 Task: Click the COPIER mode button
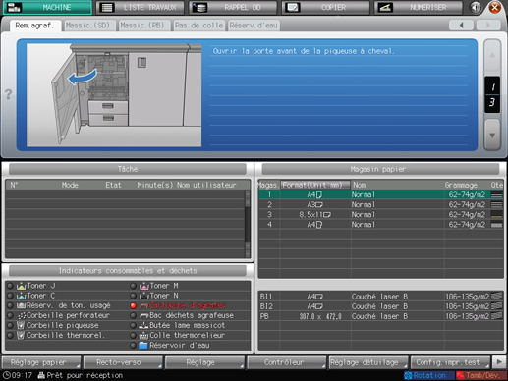pos(325,7)
